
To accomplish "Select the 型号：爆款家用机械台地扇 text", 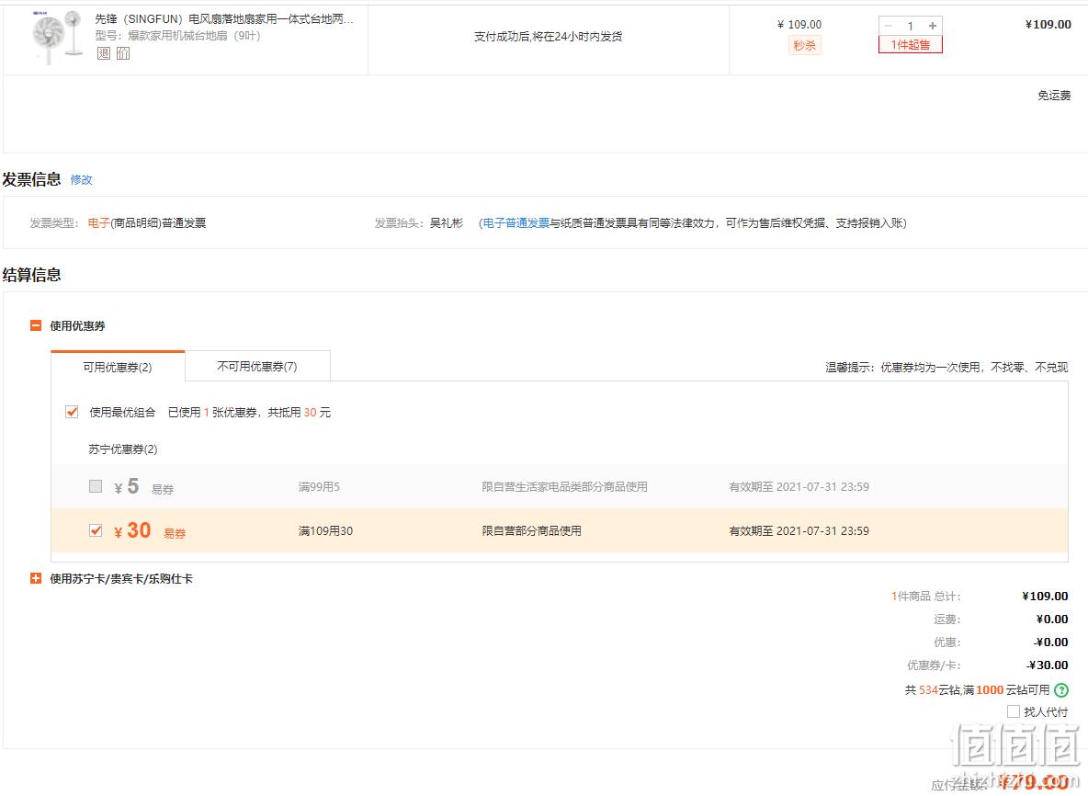I will [x=177, y=36].
